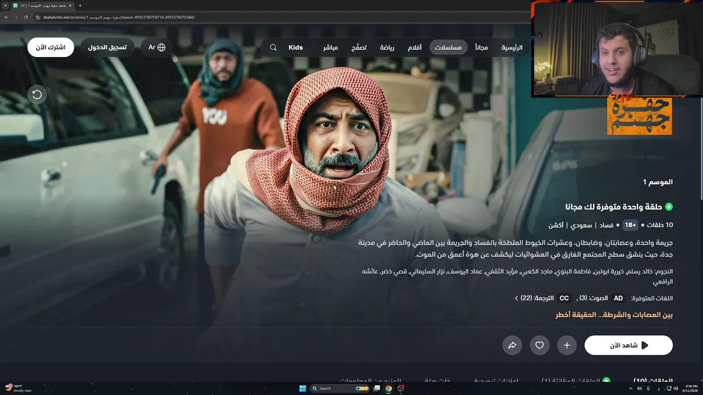The image size is (703, 395).
Task: Expand available languages with the chevron arrow
Action: pyautogui.click(x=516, y=298)
